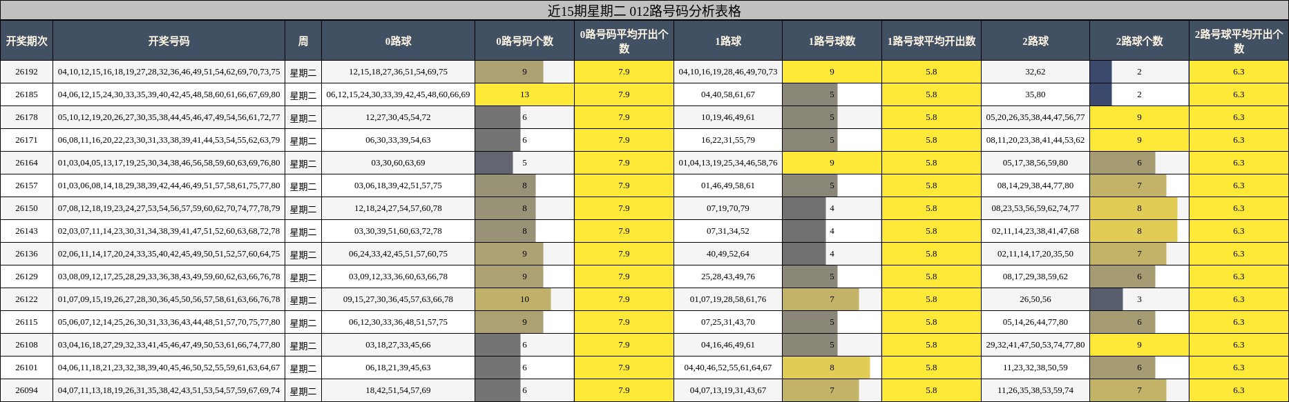Select the 0路球 column header
Viewport: 1289px width, 402px height.
coord(398,41)
